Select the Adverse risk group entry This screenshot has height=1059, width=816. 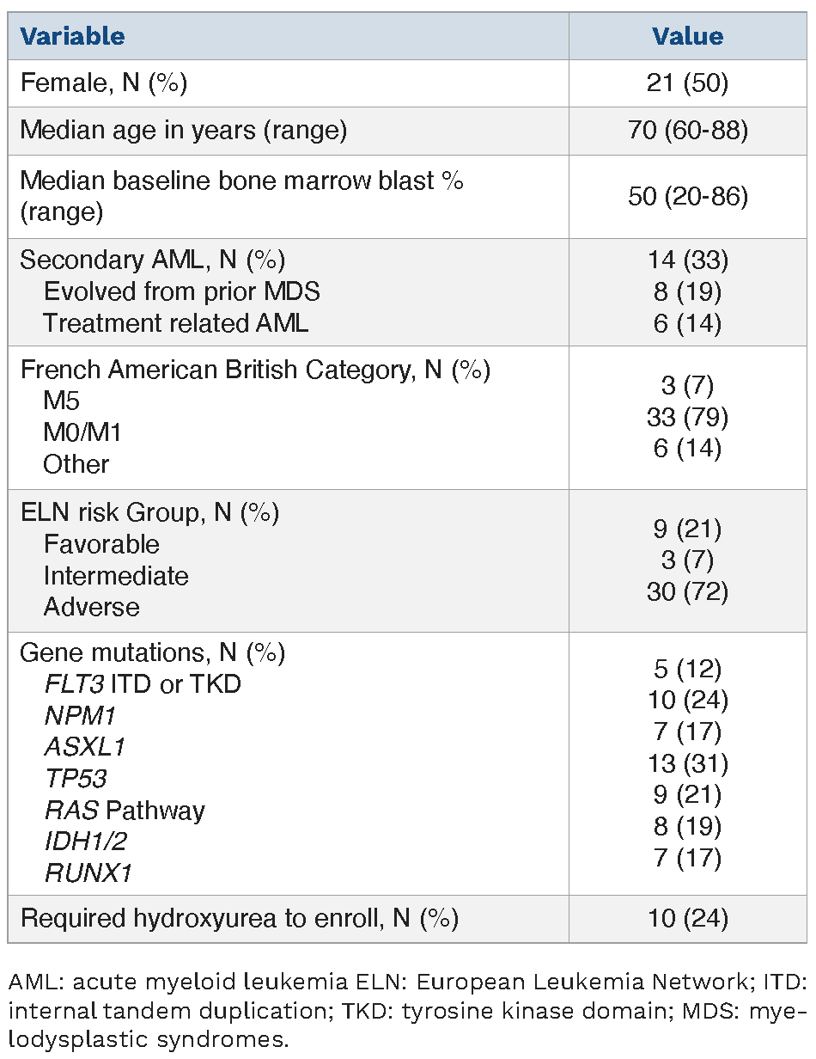click(92, 607)
